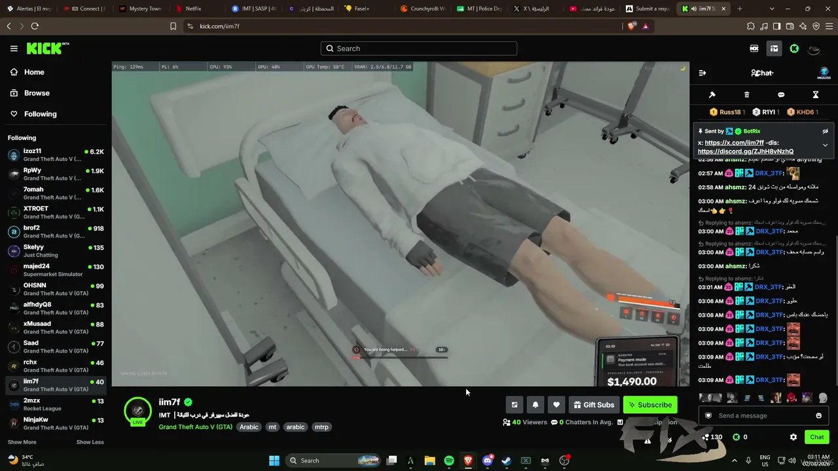
Task: Click the bell notification button for iim7f
Action: [536, 405]
